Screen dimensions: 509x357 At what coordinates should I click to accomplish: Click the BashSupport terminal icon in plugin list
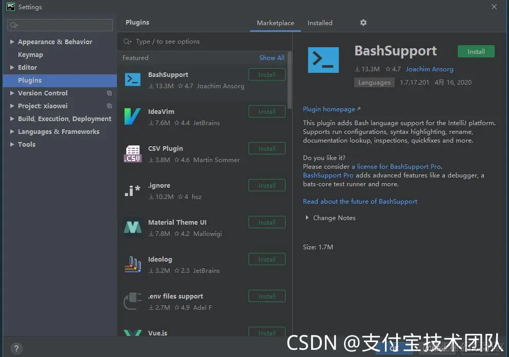133,80
